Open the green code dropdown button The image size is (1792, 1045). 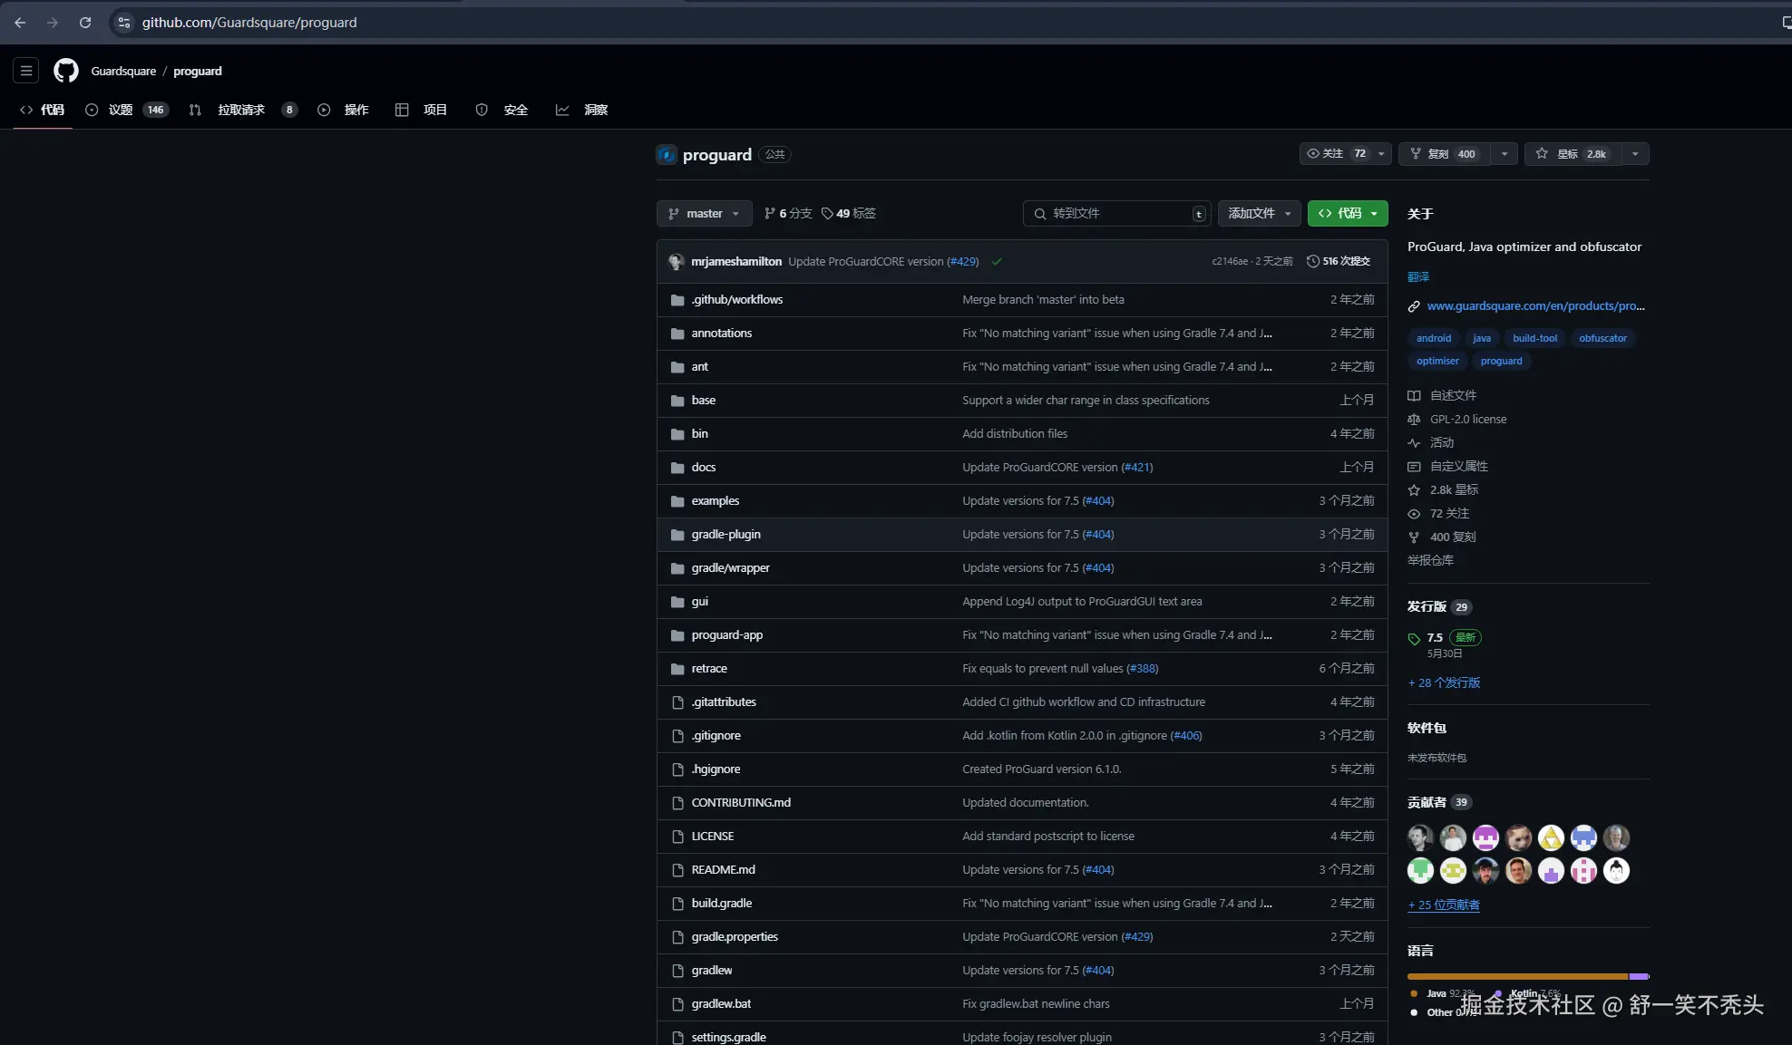[x=1347, y=214]
